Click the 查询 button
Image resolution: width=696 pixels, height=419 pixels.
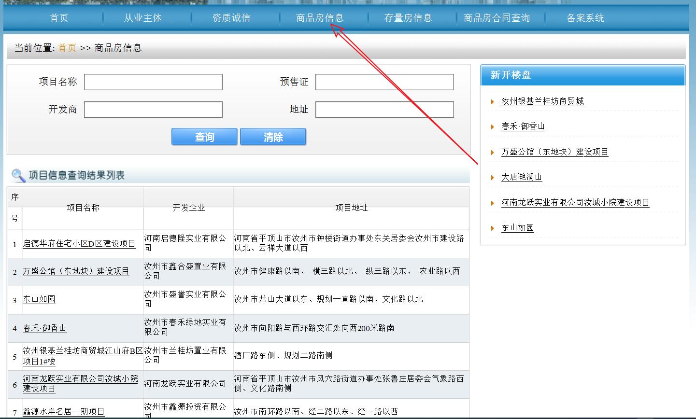[x=204, y=137]
